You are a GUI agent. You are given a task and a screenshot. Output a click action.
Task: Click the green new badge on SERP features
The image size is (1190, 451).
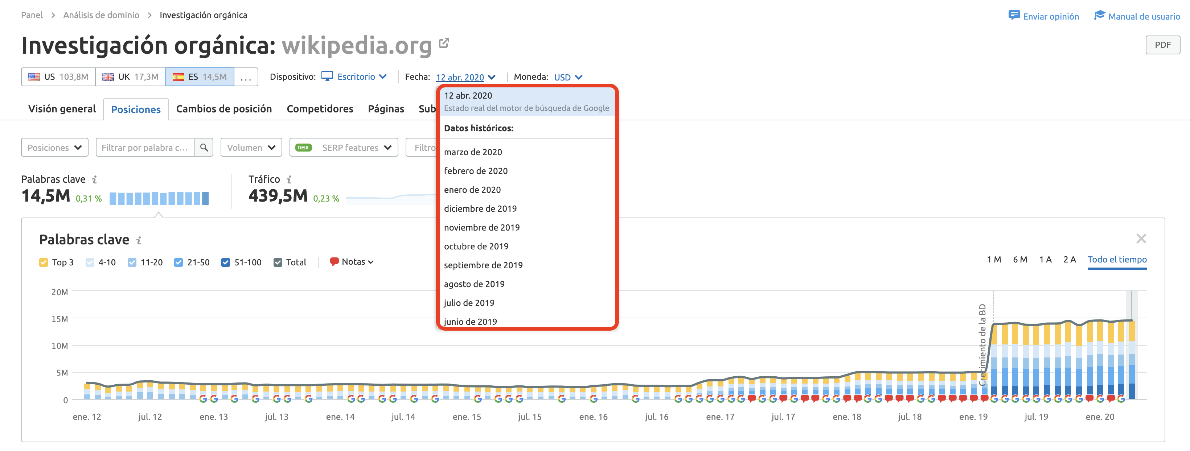(x=304, y=147)
